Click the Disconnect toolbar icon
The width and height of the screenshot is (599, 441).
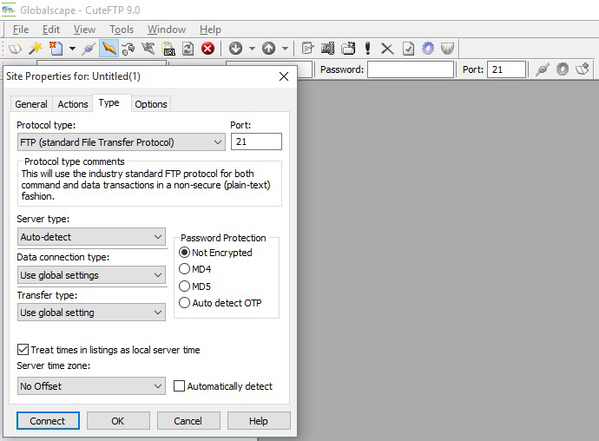pos(148,49)
